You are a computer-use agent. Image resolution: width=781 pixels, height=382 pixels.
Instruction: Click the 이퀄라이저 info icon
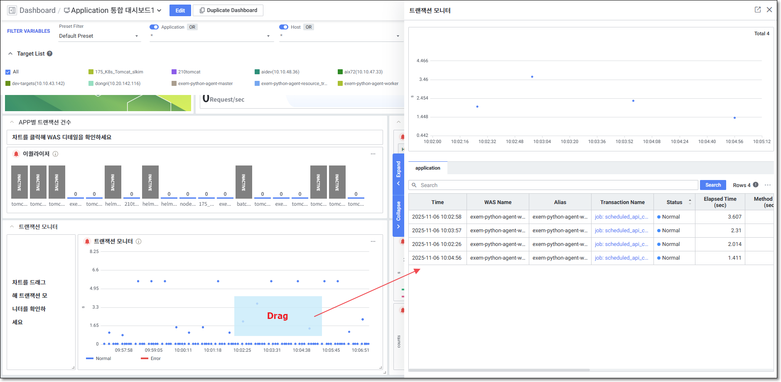(56, 154)
